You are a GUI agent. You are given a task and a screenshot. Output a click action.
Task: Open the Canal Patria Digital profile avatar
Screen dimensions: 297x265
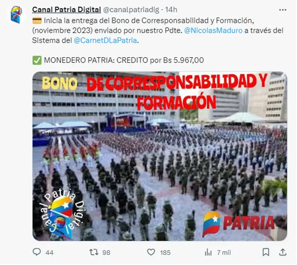pyautogui.click(x=16, y=15)
